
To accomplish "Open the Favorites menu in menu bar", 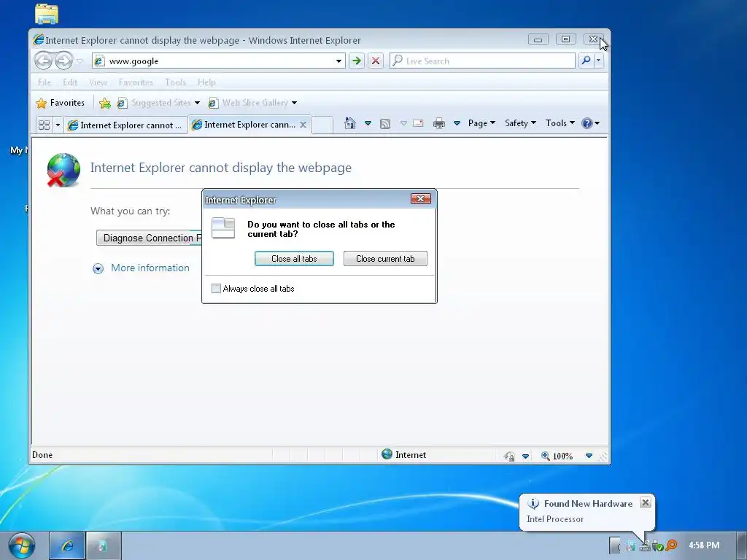I will [136, 82].
